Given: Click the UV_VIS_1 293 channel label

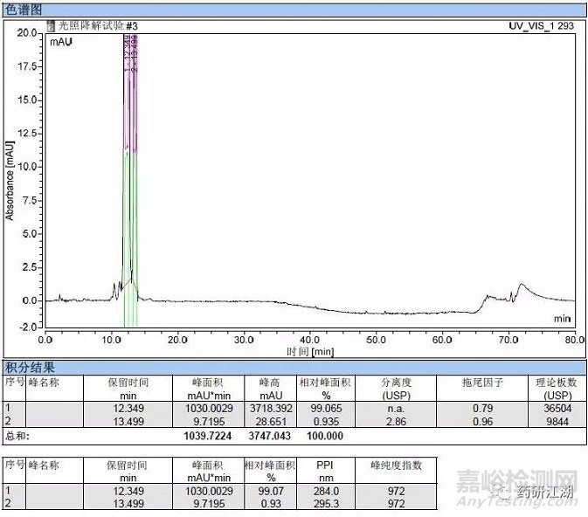Looking at the screenshot, I should (541, 26).
